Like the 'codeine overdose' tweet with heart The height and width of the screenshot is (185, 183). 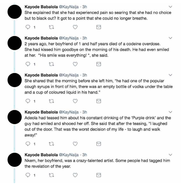(x=75, y=64)
